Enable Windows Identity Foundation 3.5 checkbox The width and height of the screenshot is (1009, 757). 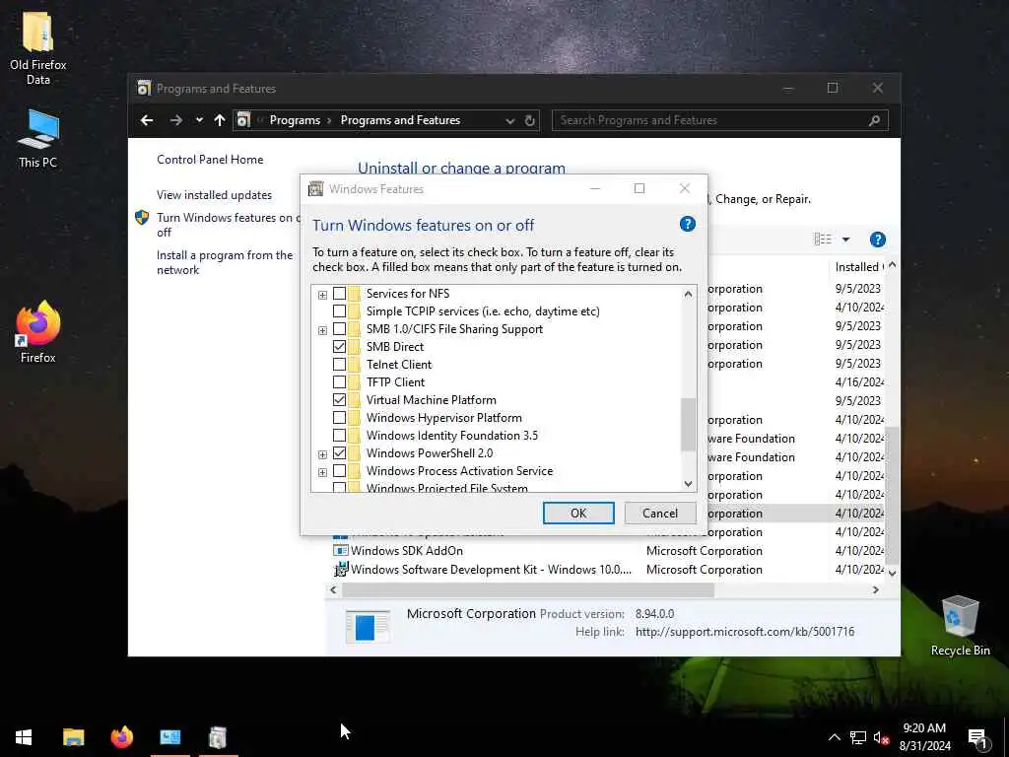(x=339, y=435)
